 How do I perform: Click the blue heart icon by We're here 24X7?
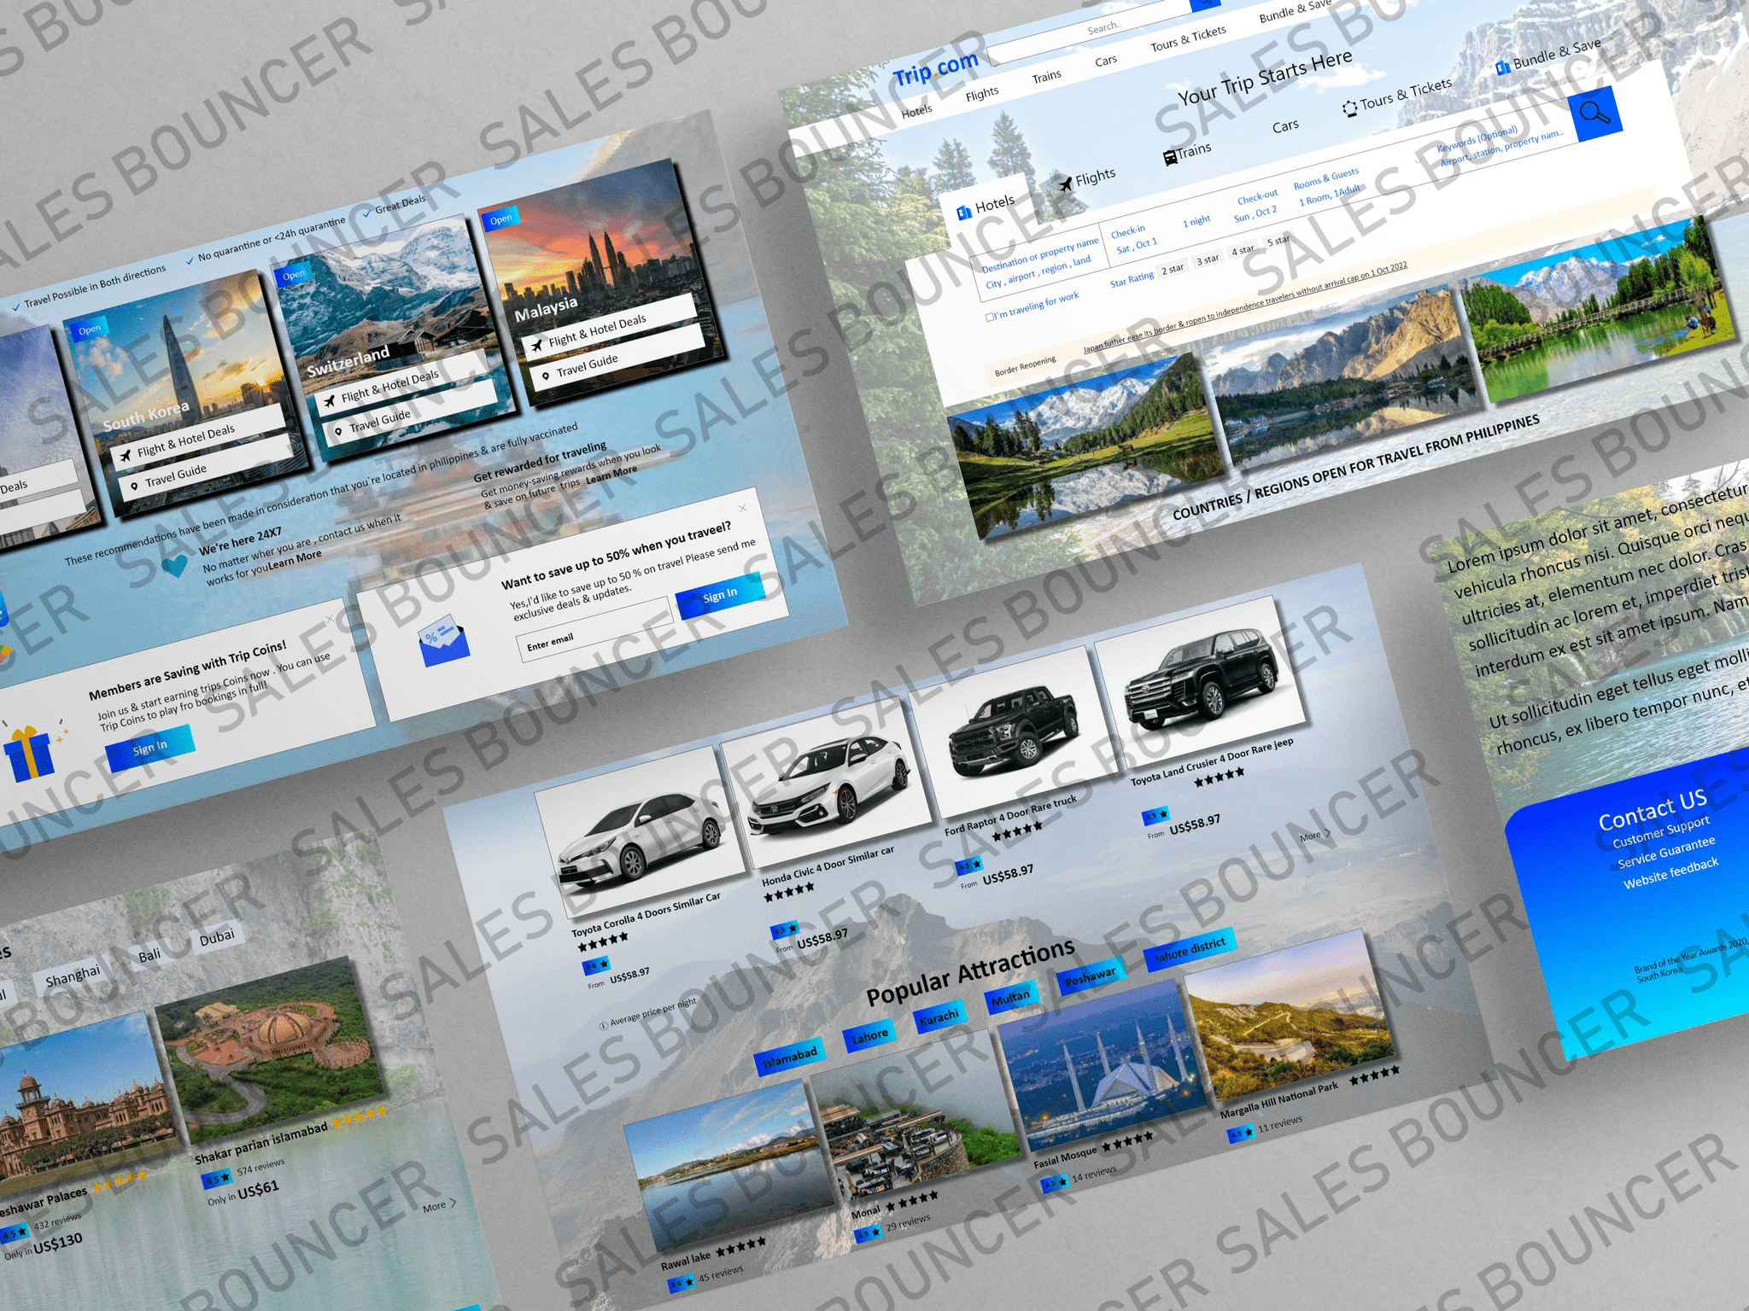coord(174,565)
